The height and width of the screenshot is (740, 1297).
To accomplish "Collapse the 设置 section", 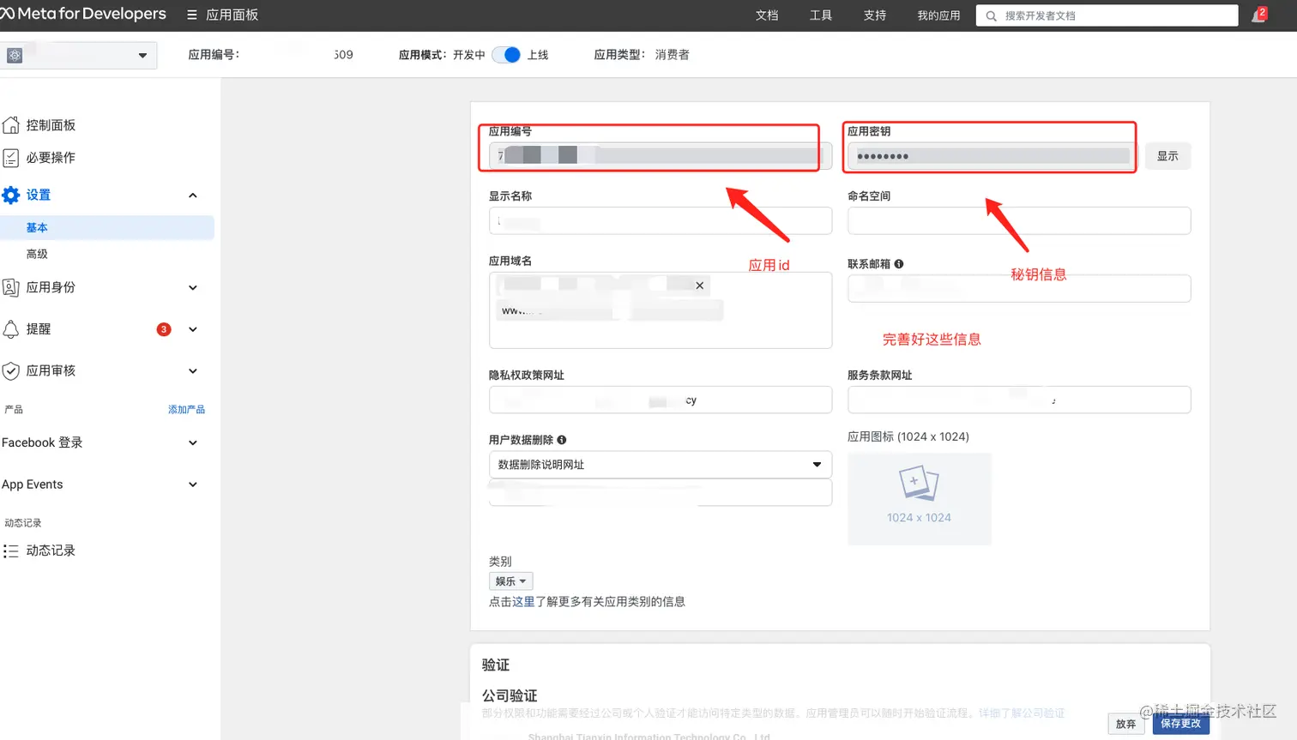I will coord(193,196).
